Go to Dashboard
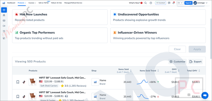The height and width of the screenshot is (101, 212). click(x=11, y=3)
